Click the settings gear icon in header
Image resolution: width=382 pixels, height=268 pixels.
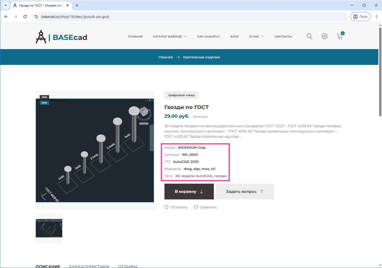[324, 37]
